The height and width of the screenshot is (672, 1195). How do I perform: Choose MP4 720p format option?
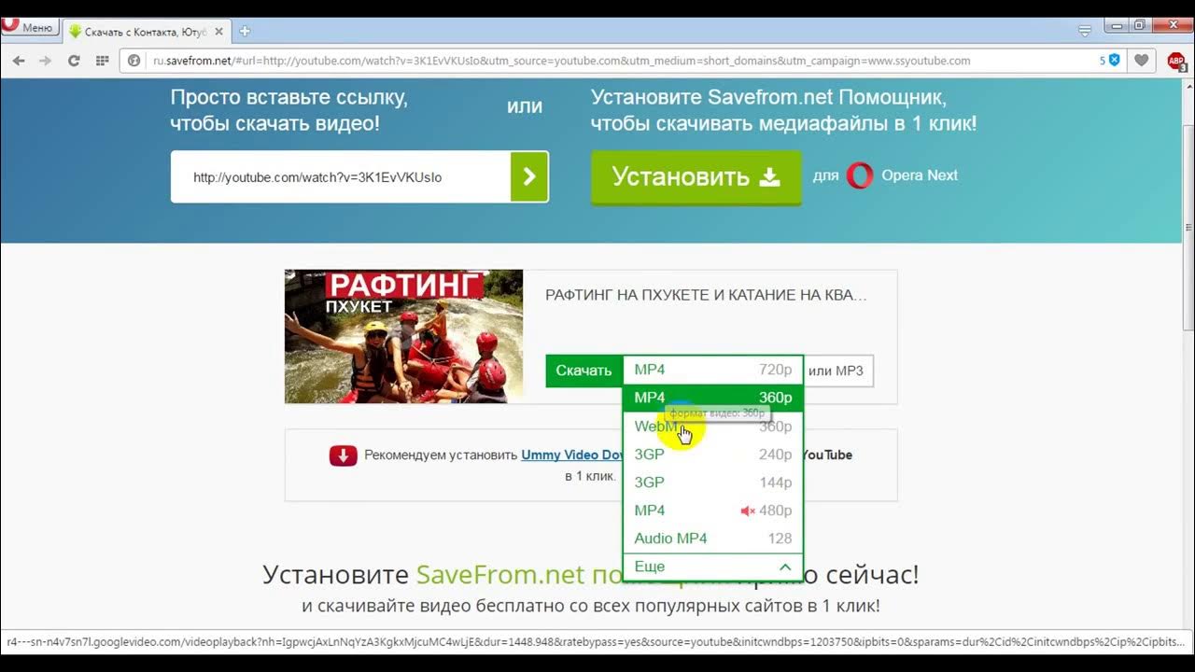coord(712,370)
